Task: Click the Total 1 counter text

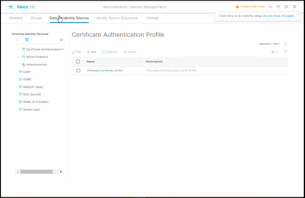Action: (x=277, y=44)
